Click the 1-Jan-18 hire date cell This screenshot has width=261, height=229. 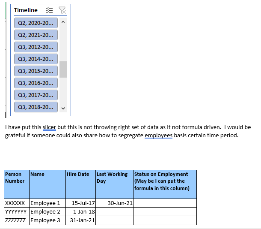81,212
